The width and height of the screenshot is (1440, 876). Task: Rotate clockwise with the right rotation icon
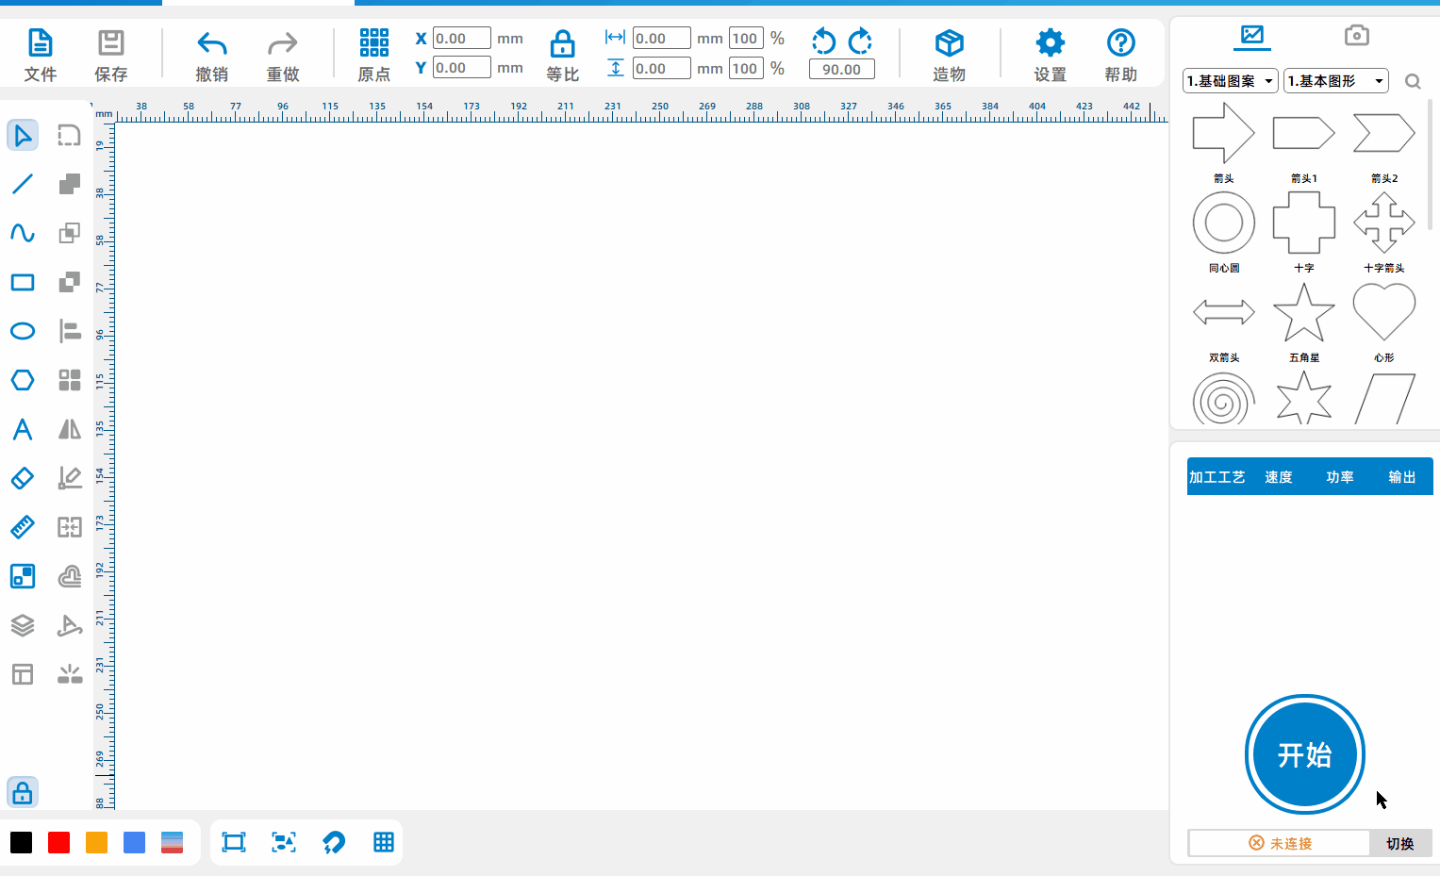tap(860, 41)
